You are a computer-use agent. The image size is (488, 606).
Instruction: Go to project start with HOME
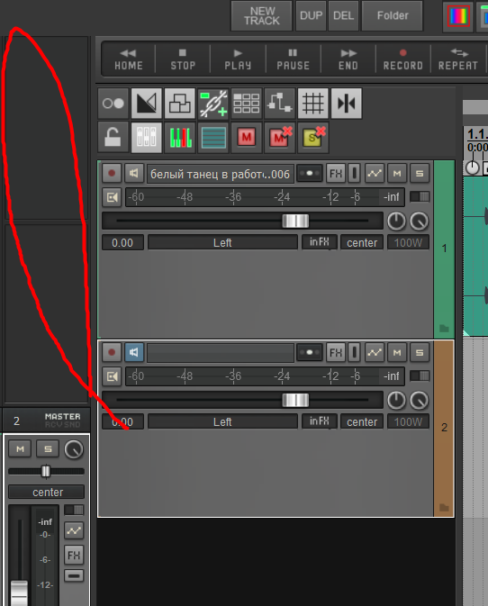coord(129,59)
